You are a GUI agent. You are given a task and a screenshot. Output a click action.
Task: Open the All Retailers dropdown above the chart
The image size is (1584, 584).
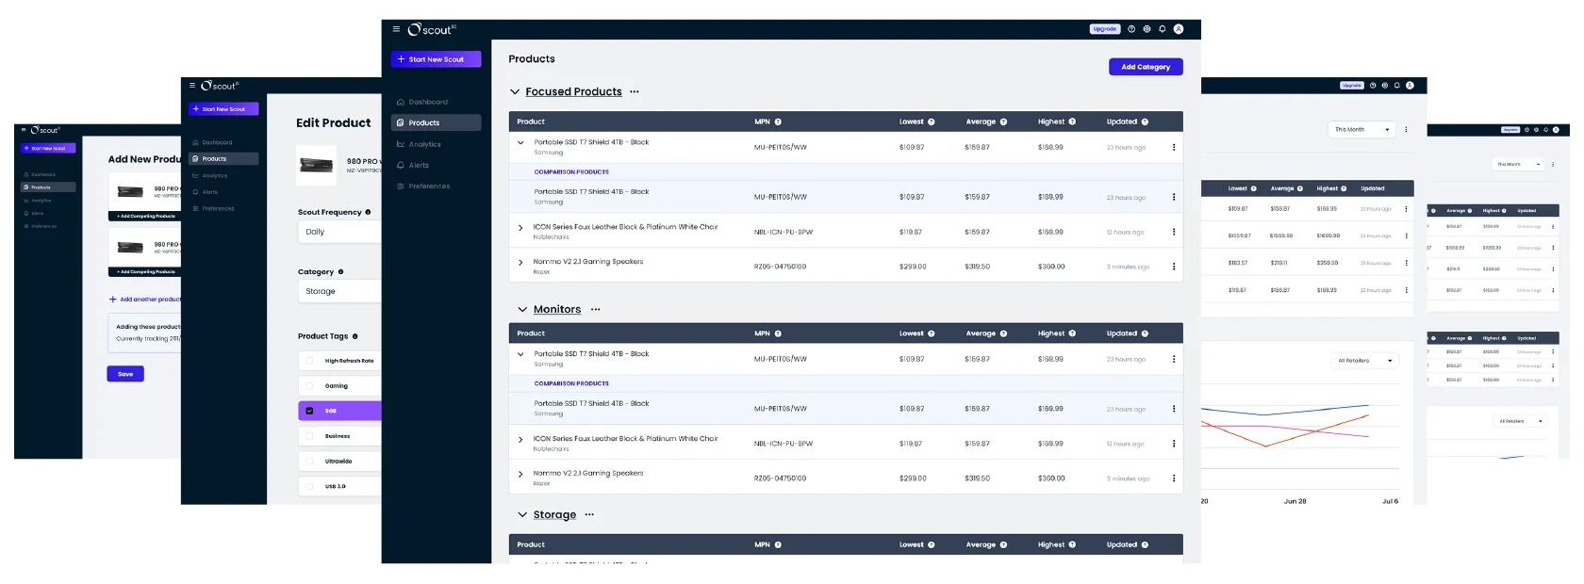coord(1364,361)
